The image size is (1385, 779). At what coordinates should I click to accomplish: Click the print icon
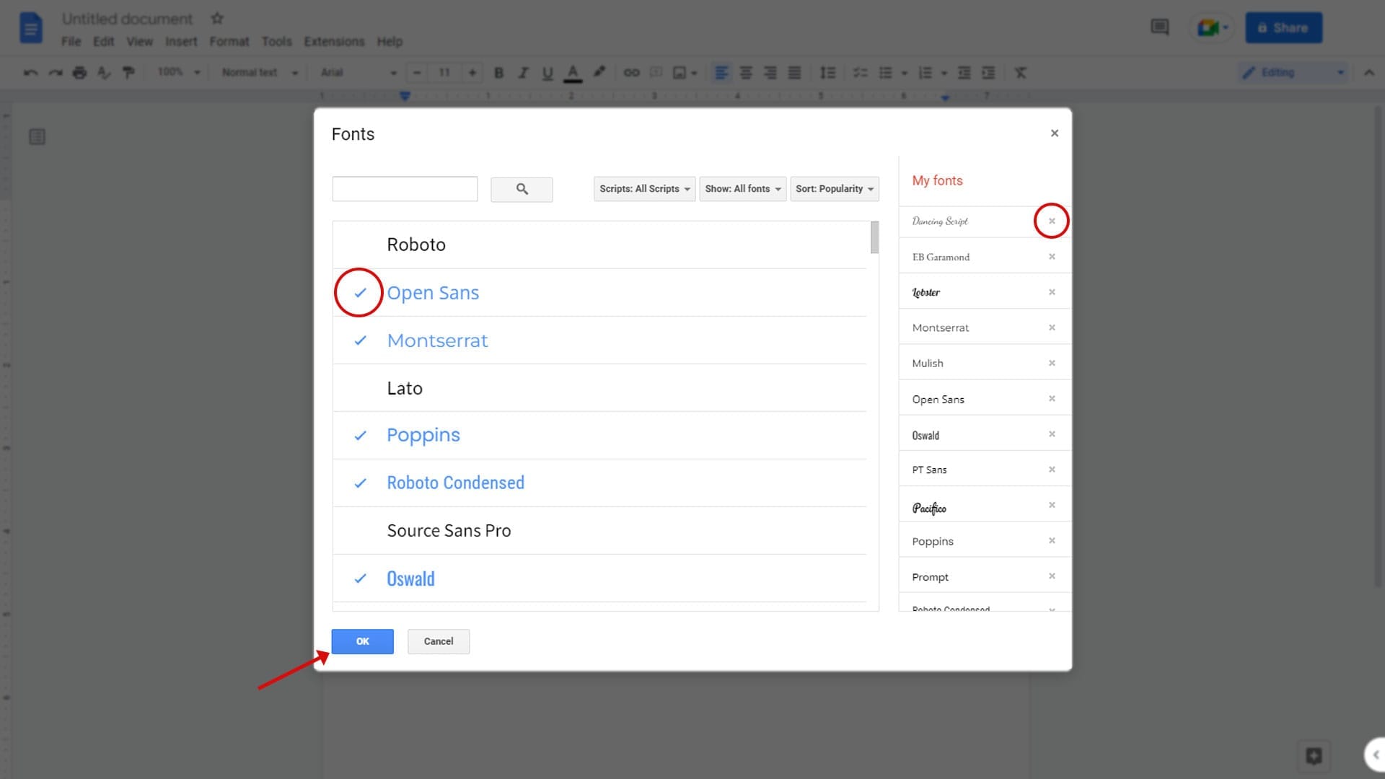(79, 73)
